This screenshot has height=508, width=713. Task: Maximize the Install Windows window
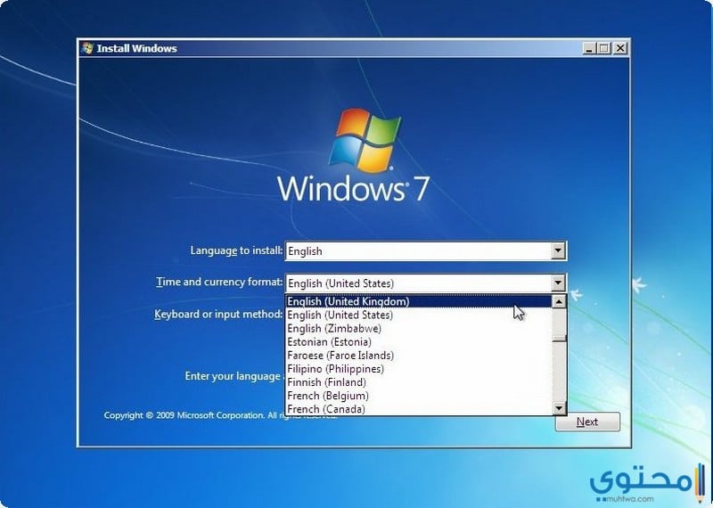click(x=604, y=48)
